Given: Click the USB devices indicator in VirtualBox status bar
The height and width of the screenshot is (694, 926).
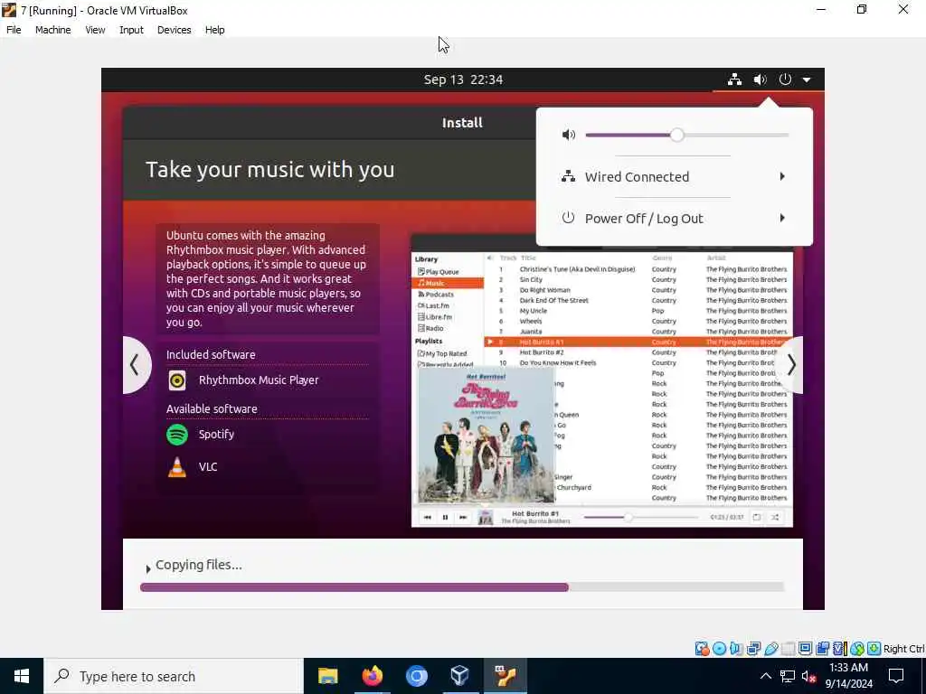Looking at the screenshot, I should click(x=771, y=649).
